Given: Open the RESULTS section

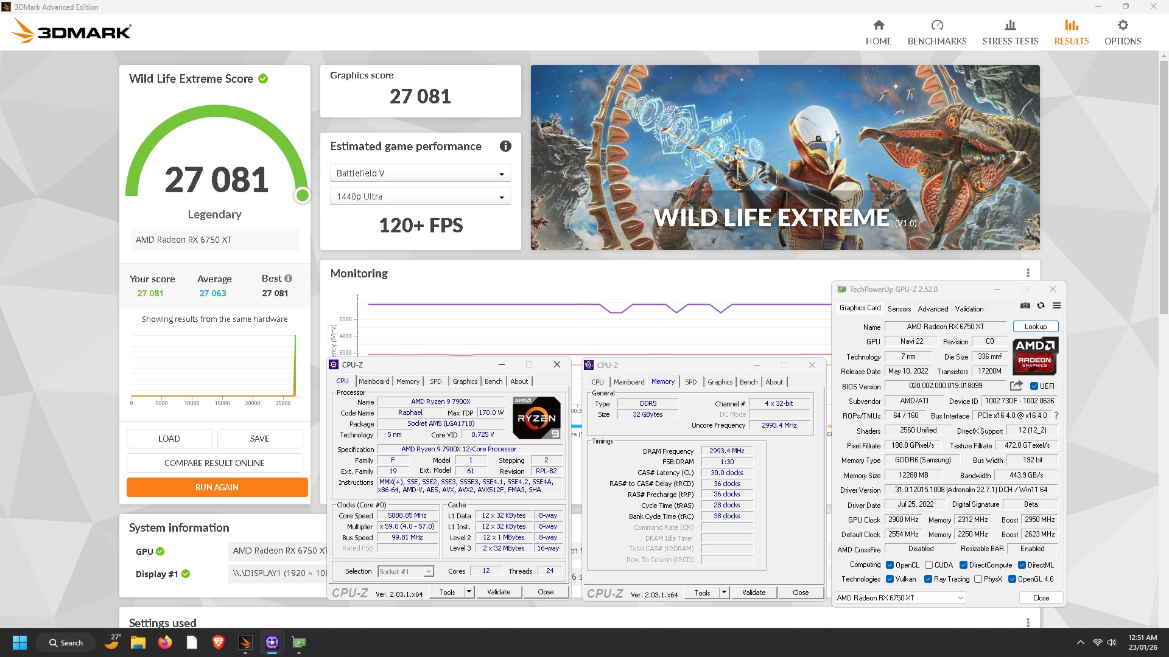Looking at the screenshot, I should 1071,32.
